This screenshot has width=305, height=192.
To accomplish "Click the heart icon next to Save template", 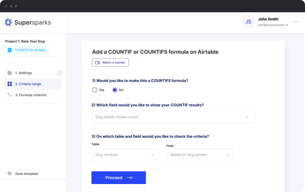I will click(9, 174).
